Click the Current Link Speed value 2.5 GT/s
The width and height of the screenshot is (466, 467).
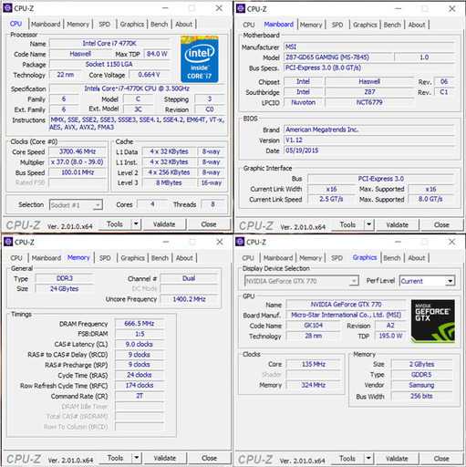pos(331,199)
